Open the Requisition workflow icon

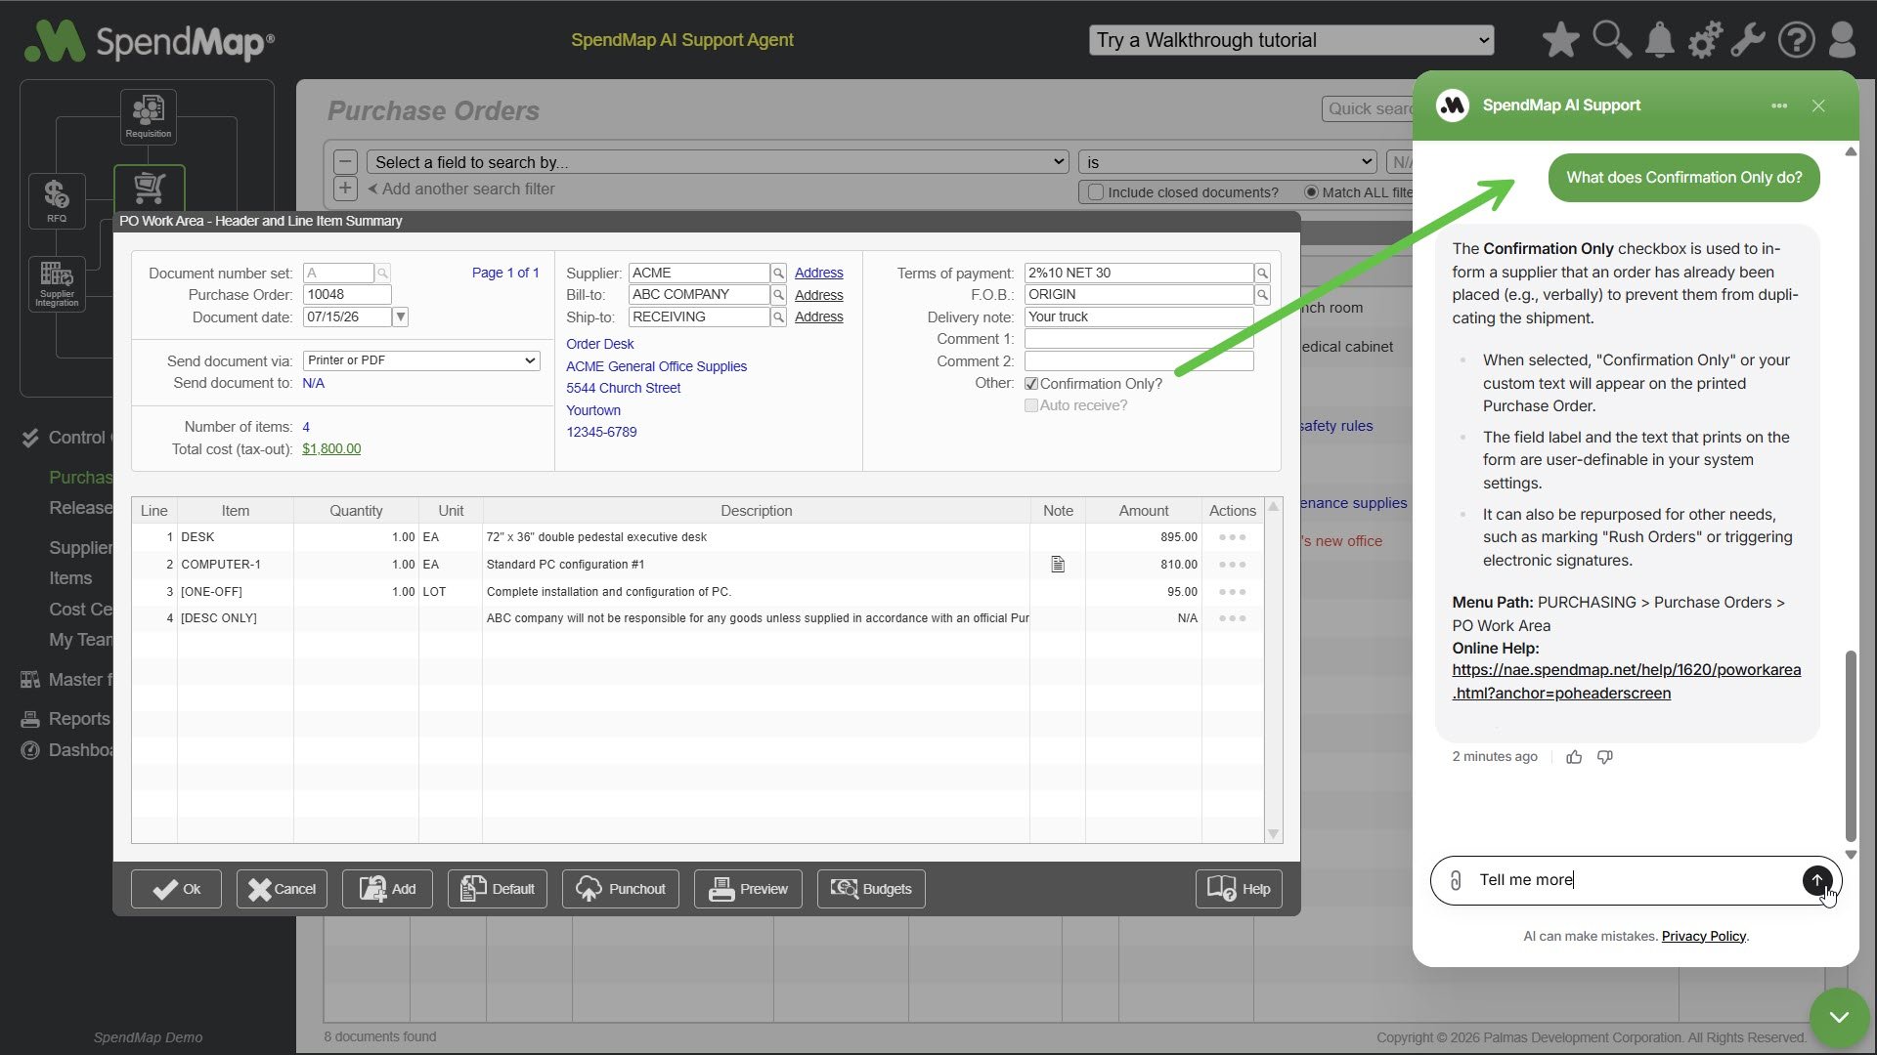149,116
